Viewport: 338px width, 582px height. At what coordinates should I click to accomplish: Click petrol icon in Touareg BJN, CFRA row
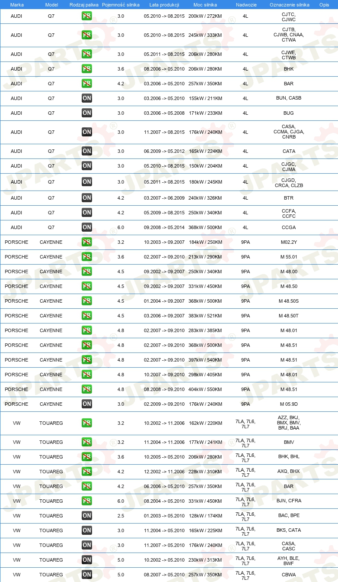coord(87,501)
